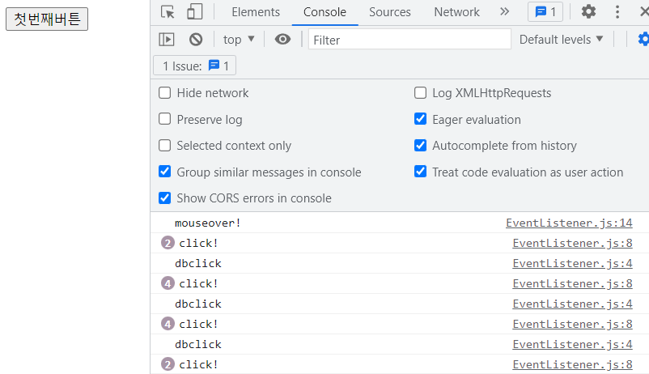
Task: Open the issues counter badge in toolbar
Action: 545,11
